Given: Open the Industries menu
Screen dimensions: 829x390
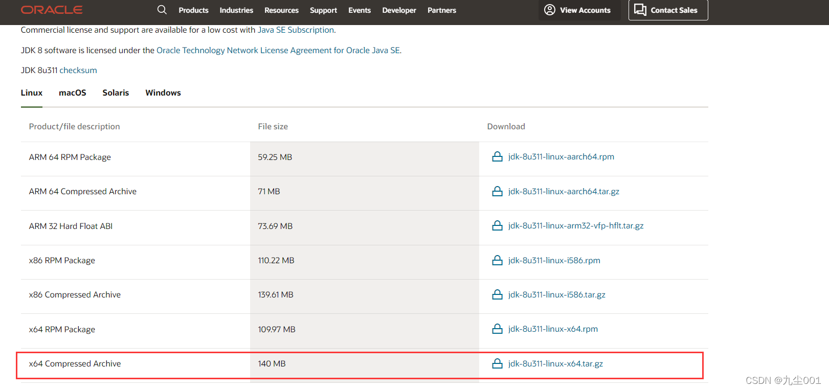Looking at the screenshot, I should [236, 10].
